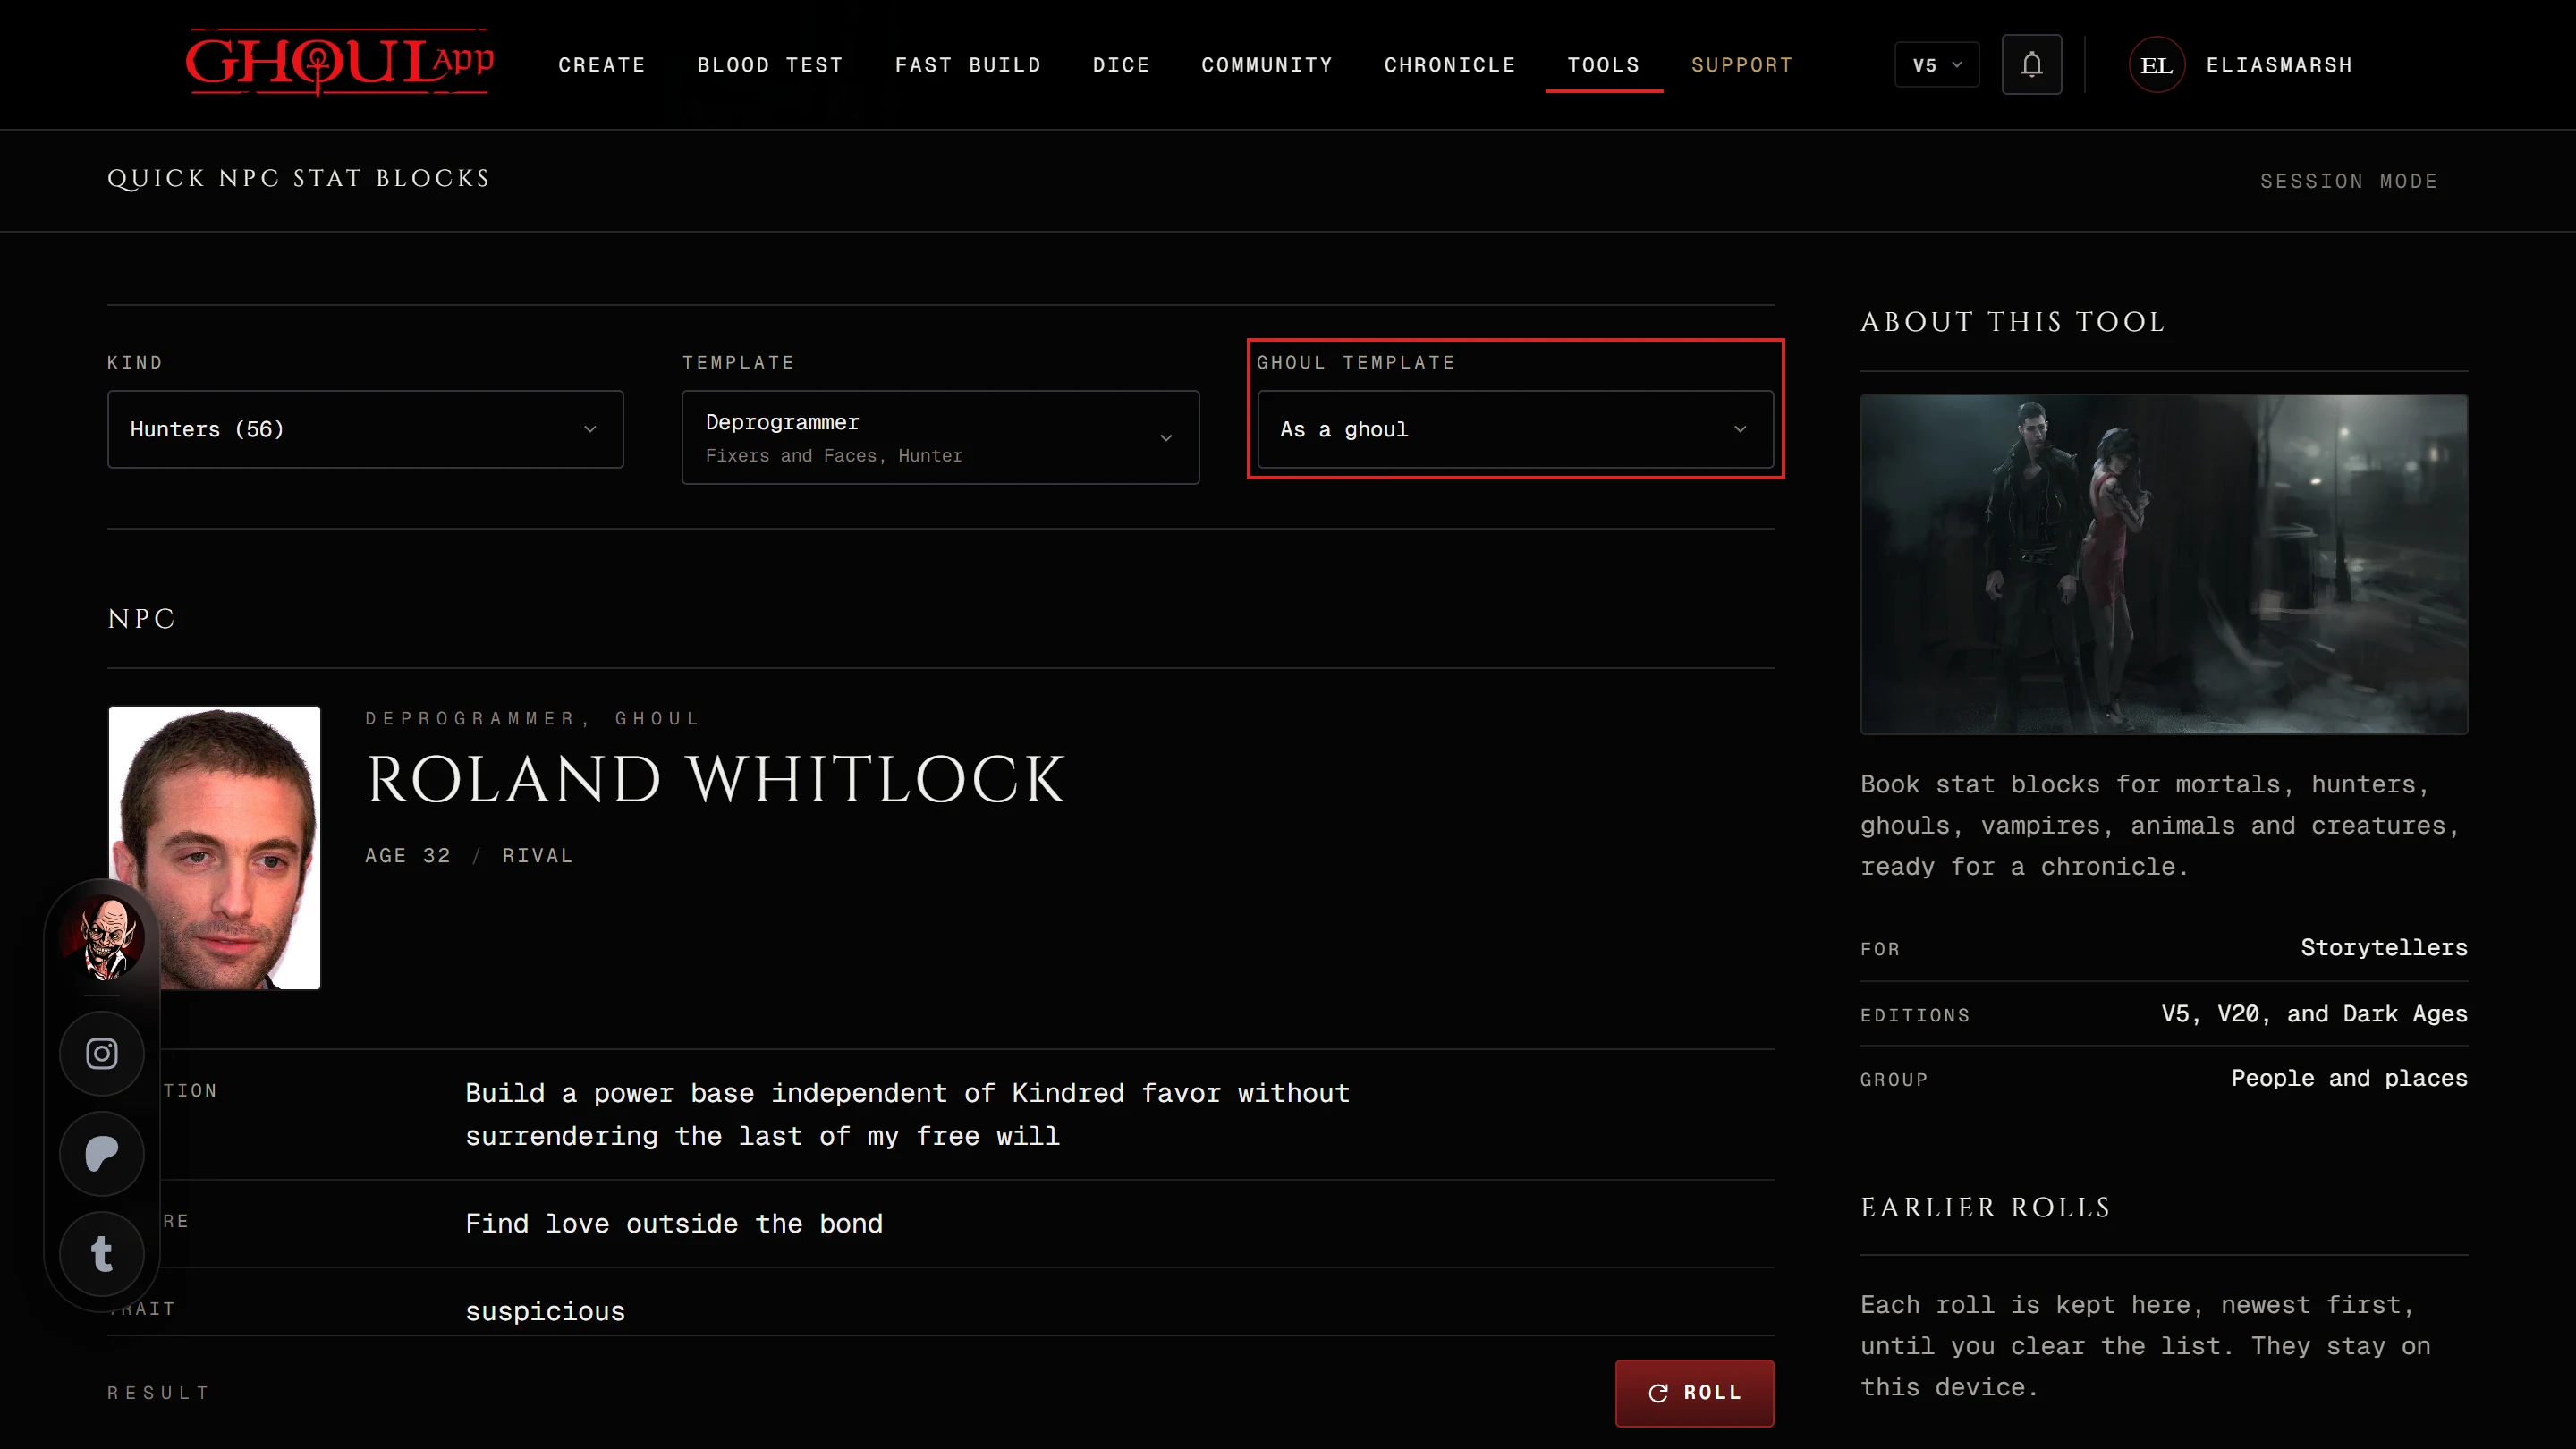Open the Create menu

(x=602, y=65)
